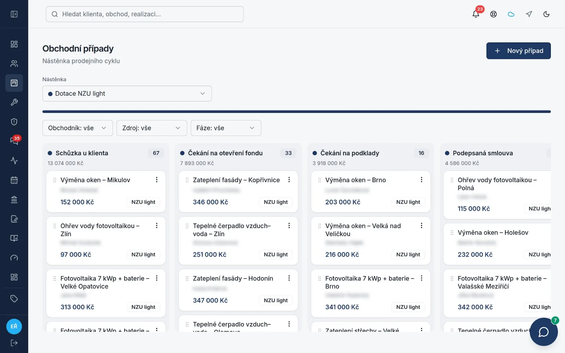Open the notifications bell with 23 badge
The height and width of the screenshot is (353, 565).
pyautogui.click(x=476, y=14)
